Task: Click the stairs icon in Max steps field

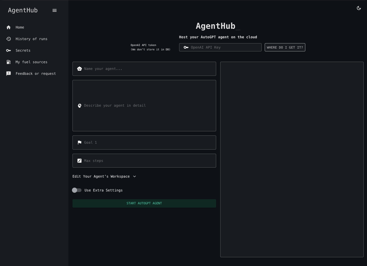Action: pos(79,161)
